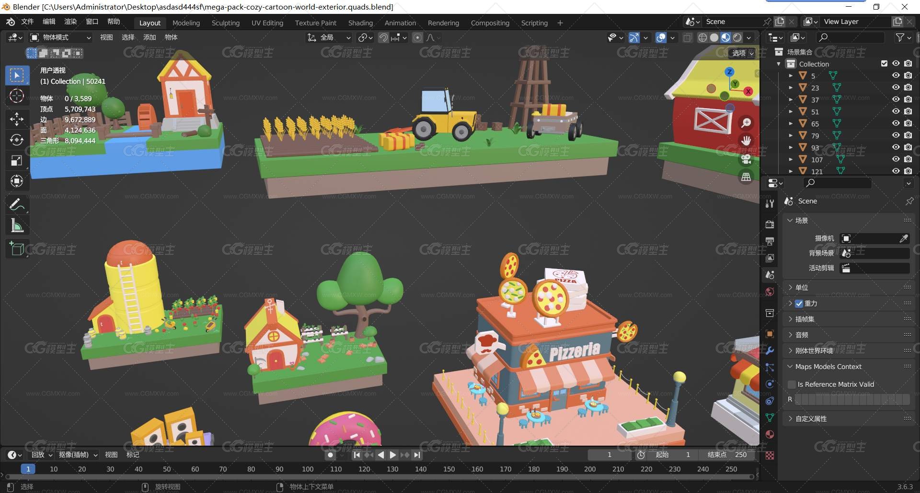Switch to wireframe viewport shading
This screenshot has width=920, height=493.
click(702, 37)
